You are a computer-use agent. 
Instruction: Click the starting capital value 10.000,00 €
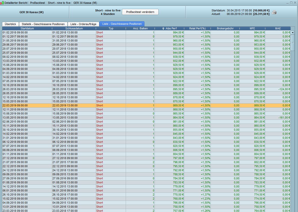point(261,10)
